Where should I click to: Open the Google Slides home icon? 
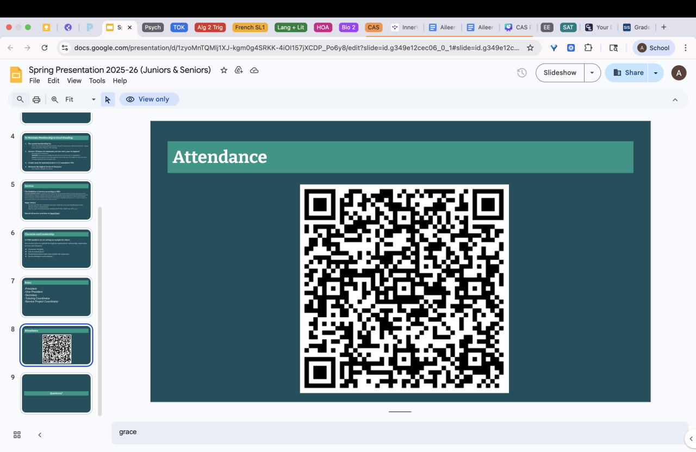click(16, 74)
